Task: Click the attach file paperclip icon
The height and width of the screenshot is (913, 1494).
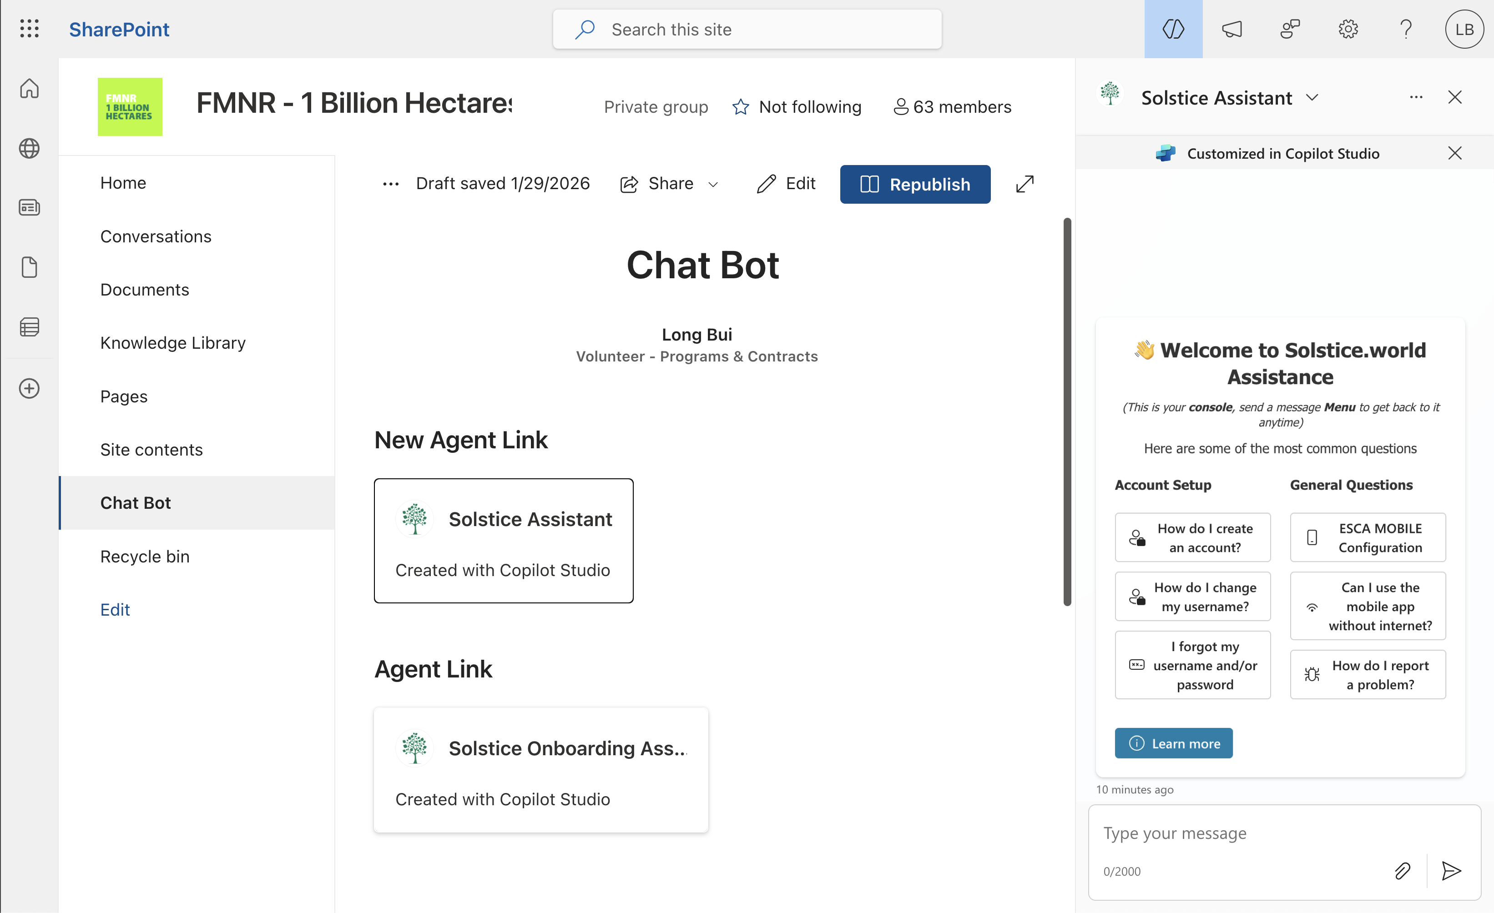Action: pos(1402,871)
